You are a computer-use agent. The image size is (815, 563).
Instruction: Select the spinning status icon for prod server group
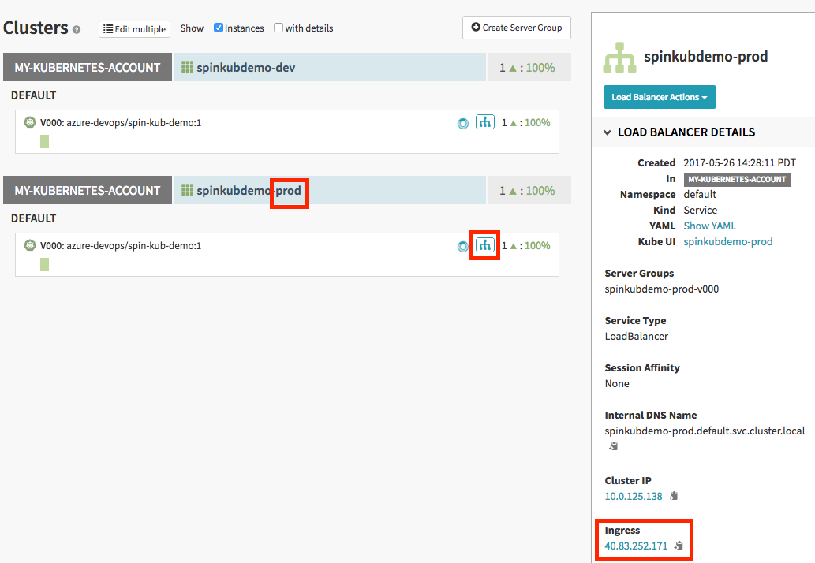pos(463,245)
